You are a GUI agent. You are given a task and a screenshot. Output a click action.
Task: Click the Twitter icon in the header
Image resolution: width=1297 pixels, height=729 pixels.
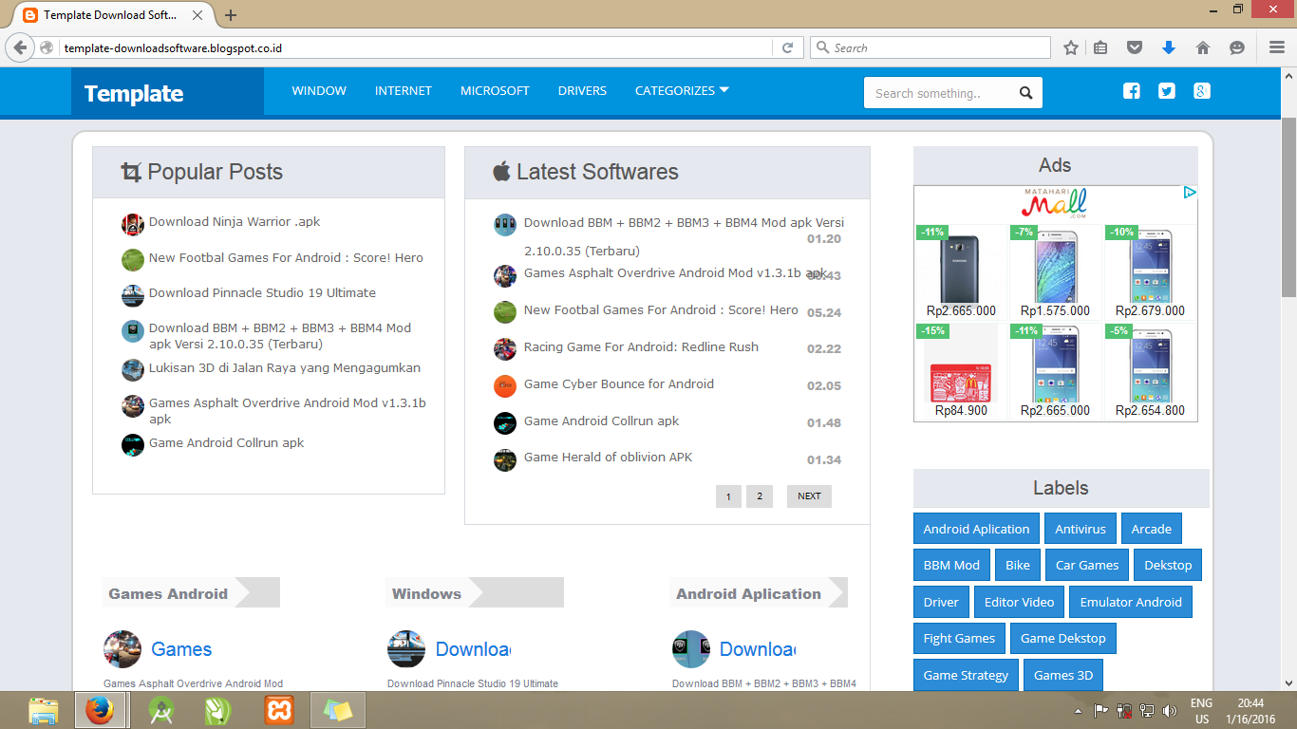pos(1166,90)
